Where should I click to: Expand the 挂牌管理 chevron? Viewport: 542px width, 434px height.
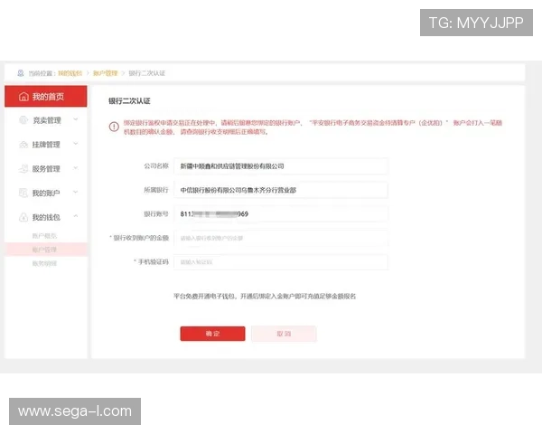click(x=76, y=144)
